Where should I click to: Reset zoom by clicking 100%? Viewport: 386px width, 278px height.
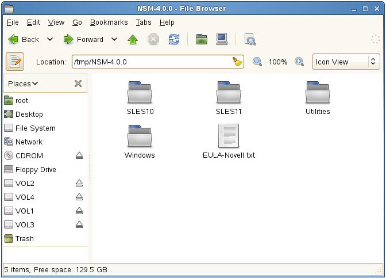278,62
